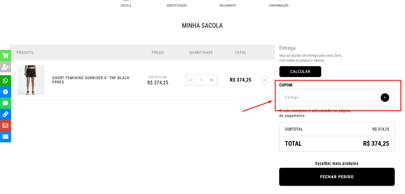
Task: Click the FECHAR PEDIDO button
Action: coord(337,177)
